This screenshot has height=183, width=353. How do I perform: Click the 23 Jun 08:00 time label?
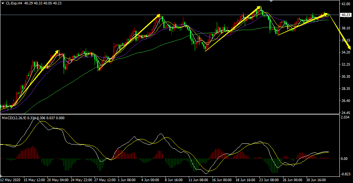click(x=269, y=180)
